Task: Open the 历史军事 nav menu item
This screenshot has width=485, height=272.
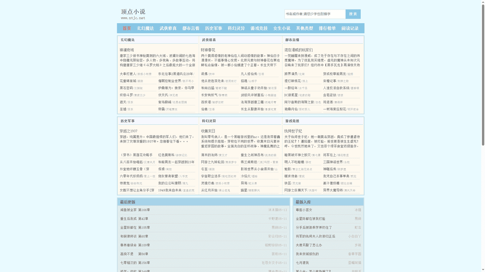Action: click(x=214, y=29)
